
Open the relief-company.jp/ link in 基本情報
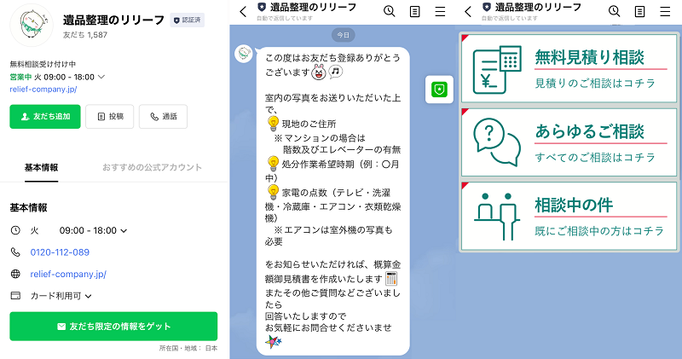(68, 274)
